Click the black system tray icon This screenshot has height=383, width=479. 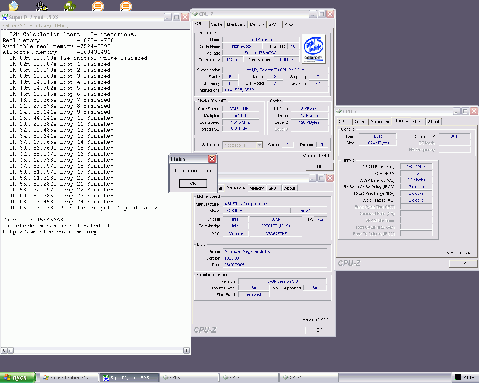(458, 377)
